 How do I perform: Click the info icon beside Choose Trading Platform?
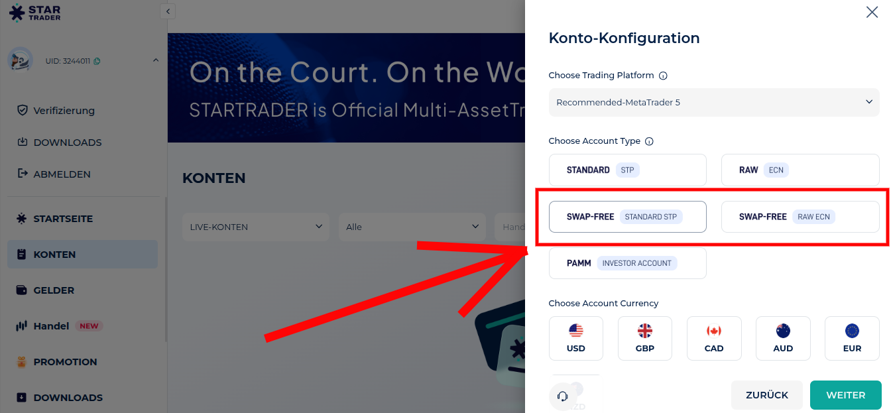click(663, 76)
